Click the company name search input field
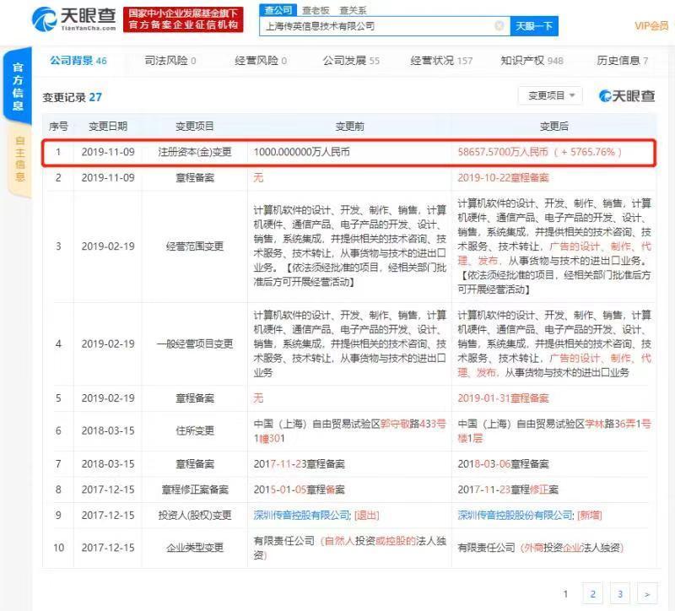 tap(375, 26)
